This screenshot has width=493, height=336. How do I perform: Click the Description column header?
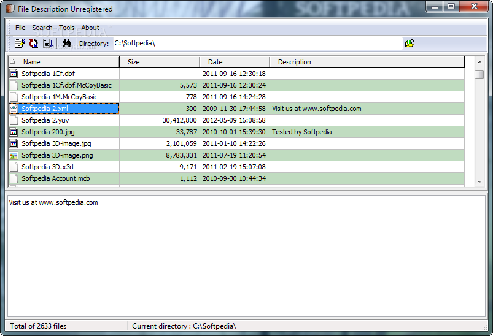click(367, 62)
